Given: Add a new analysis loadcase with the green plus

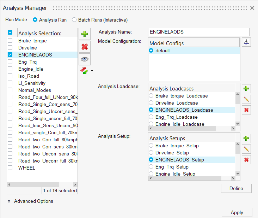Looking at the screenshot, I should click(246, 89).
